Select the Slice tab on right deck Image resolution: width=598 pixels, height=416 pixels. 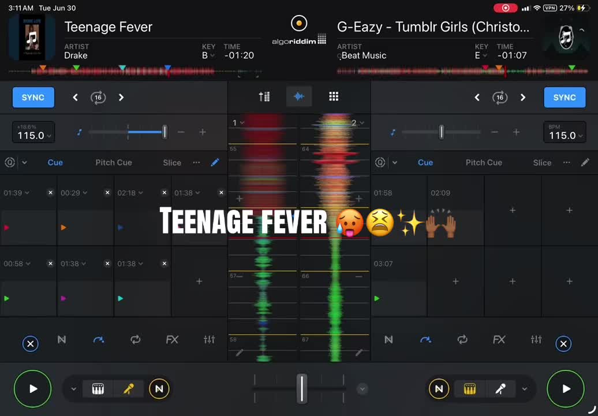pos(542,162)
